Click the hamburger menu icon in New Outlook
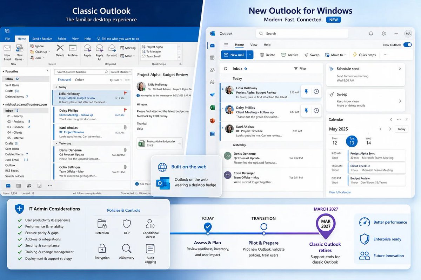Image resolution: width=421 pixels, height=280 pixels. 226,45
